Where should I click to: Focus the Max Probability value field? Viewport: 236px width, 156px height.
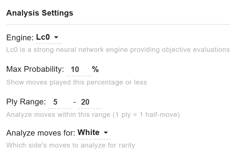[x=78, y=70]
